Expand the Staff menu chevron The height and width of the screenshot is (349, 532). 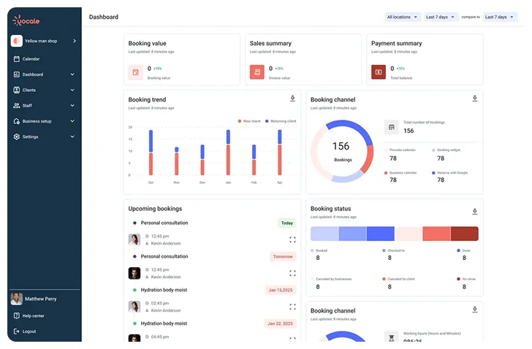click(72, 106)
